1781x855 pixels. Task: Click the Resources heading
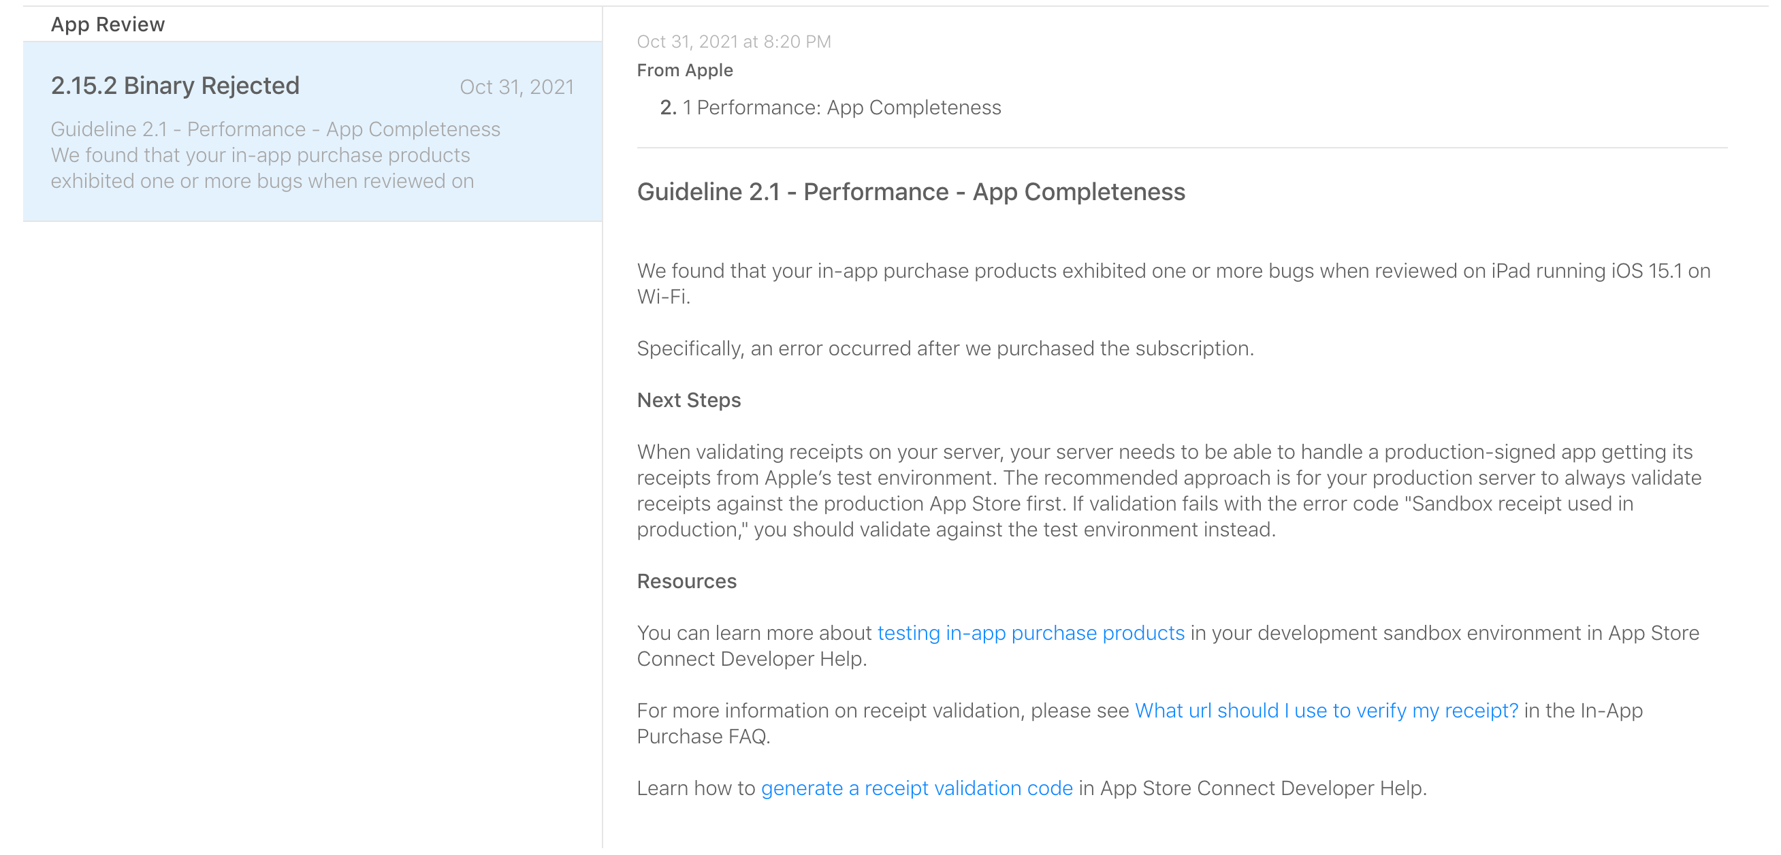pyautogui.click(x=686, y=581)
